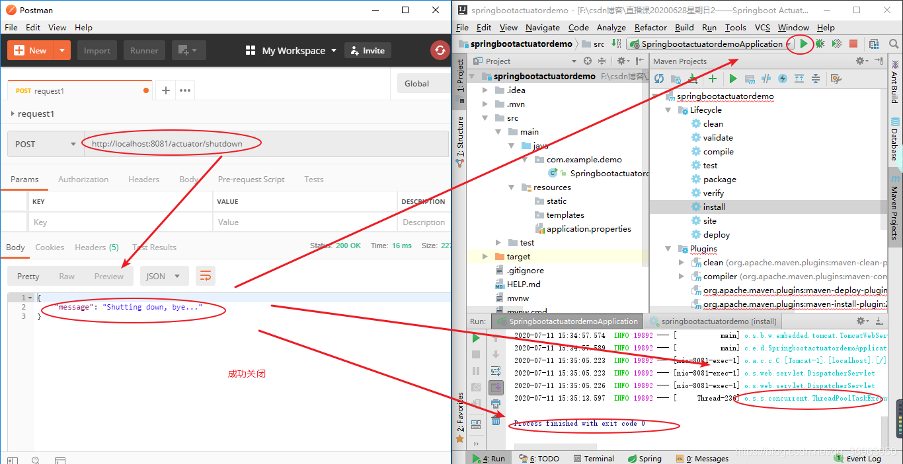Click the Runner button in Postman
The width and height of the screenshot is (903, 464).
click(x=144, y=50)
